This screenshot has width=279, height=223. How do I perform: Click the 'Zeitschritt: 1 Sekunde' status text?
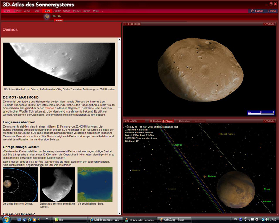[137, 130]
